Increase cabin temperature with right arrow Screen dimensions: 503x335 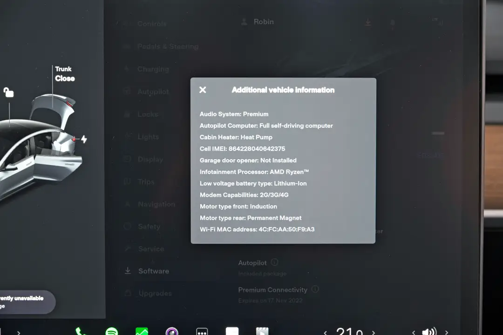(x=373, y=332)
